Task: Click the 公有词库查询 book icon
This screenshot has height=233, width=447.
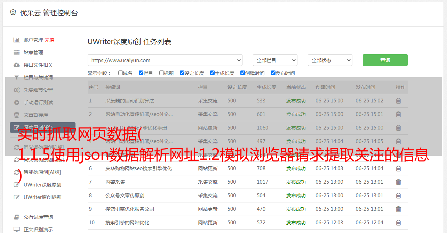Action: [16, 217]
